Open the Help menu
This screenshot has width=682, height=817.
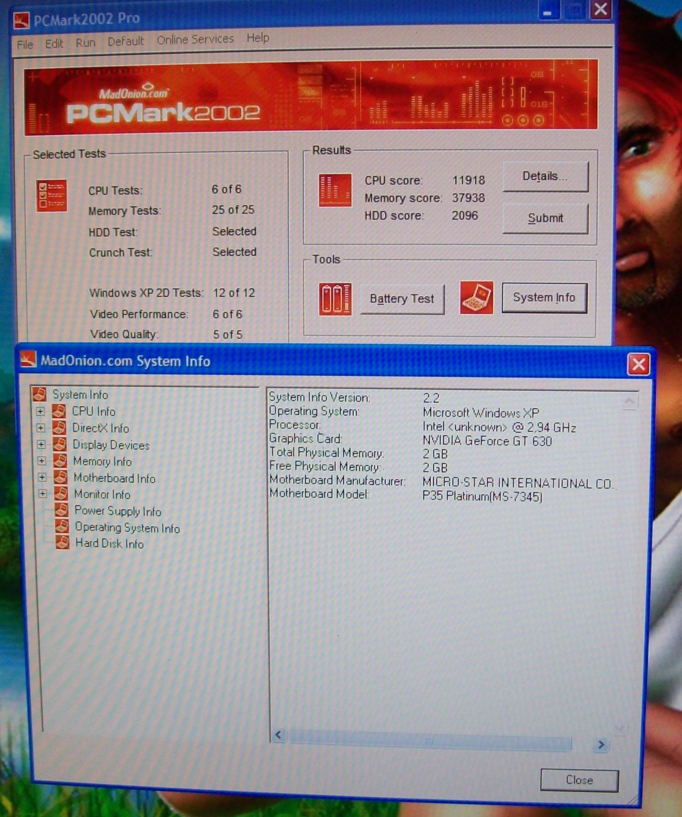(x=258, y=38)
